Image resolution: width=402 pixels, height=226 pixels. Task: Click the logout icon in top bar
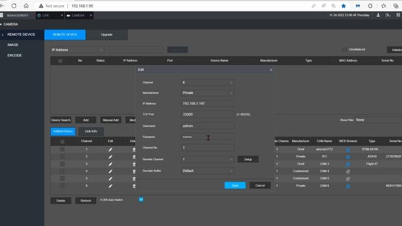click(x=388, y=15)
